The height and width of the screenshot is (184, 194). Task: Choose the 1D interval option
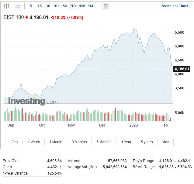pos(73,6)
